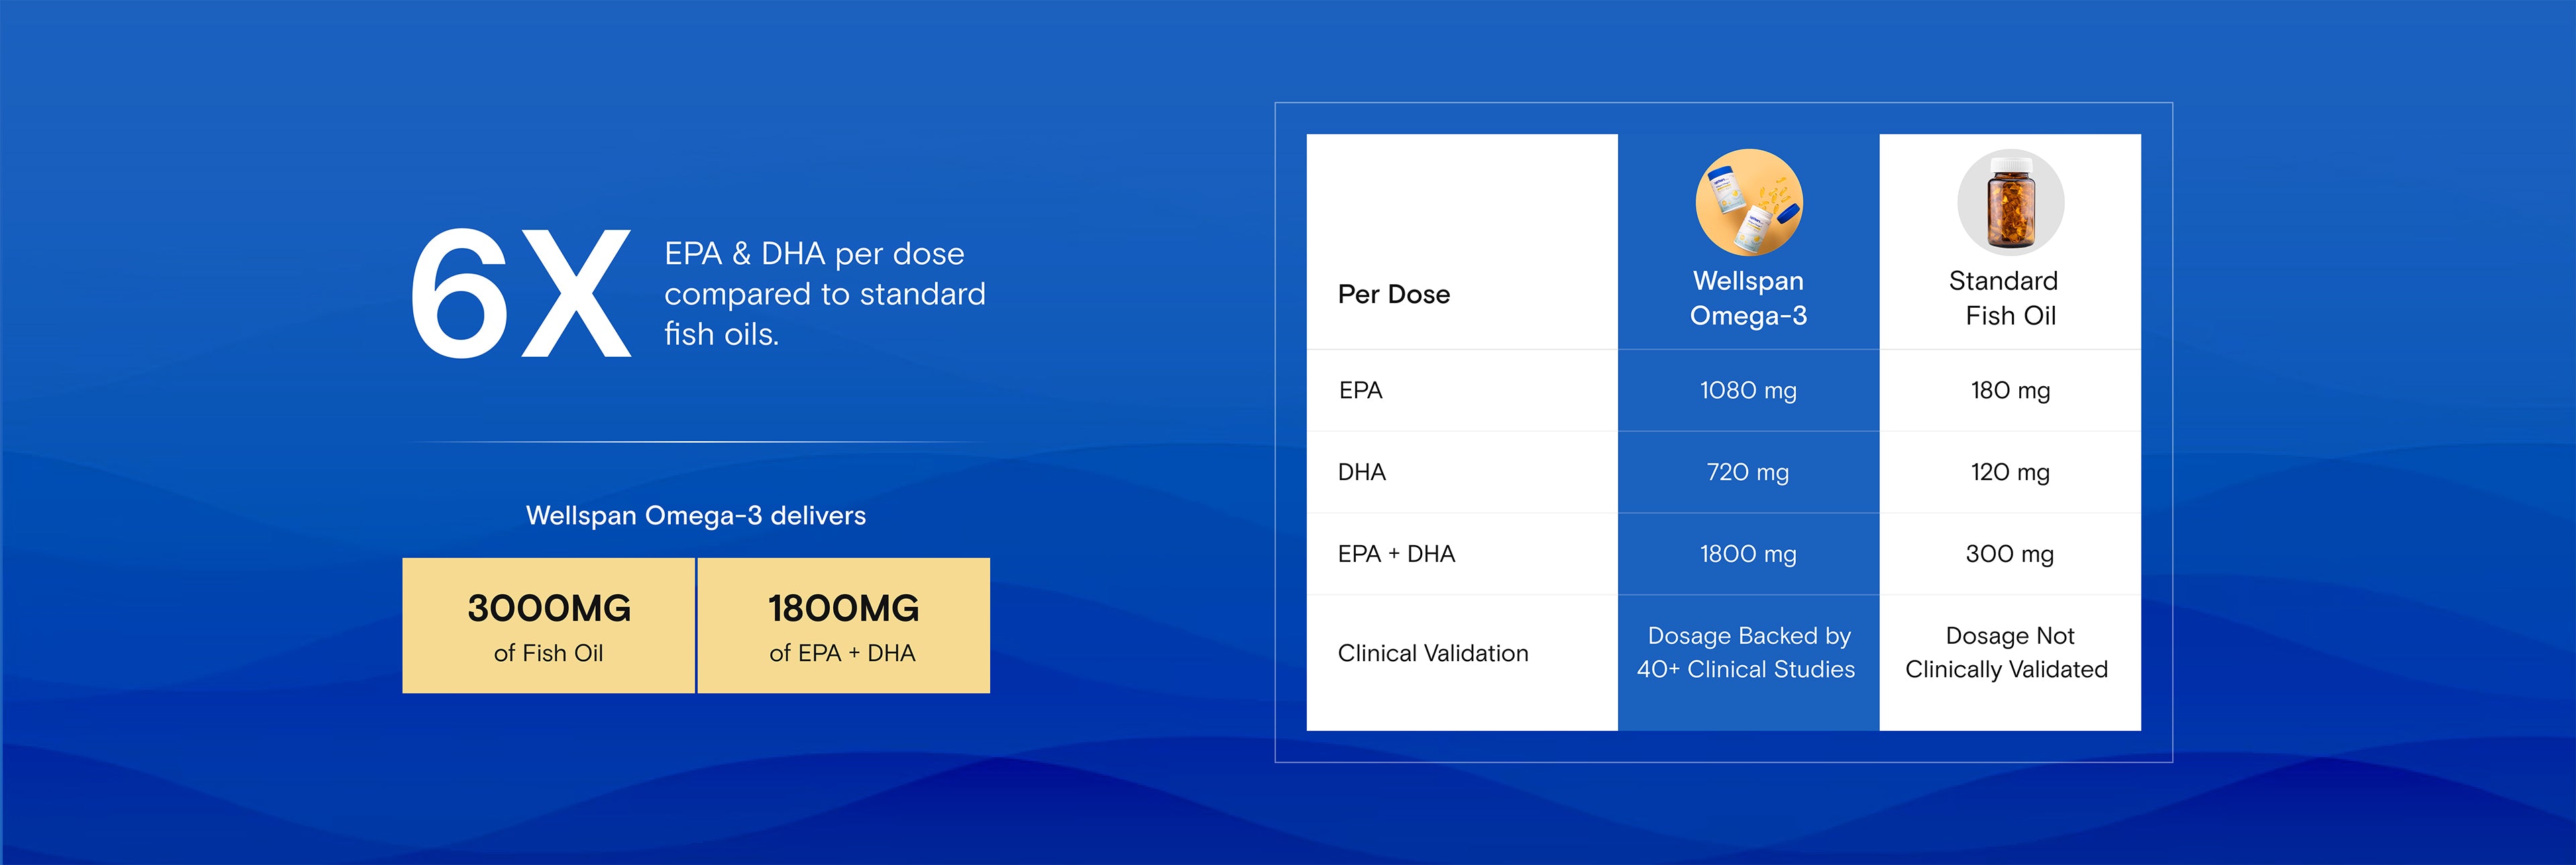
Task: Click the Wellspan Omega-3 product image
Action: coord(1749,202)
